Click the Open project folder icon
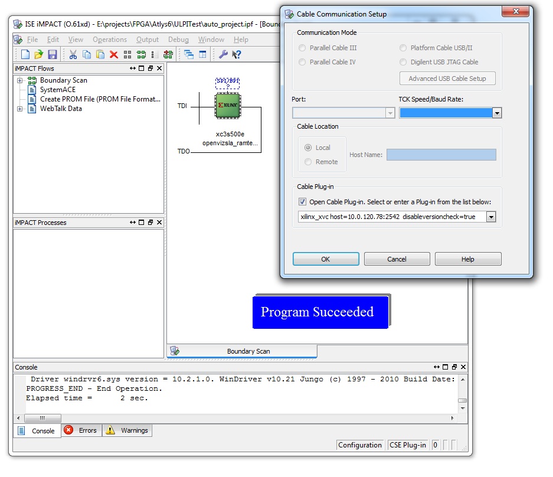Viewport: 553px width, 477px height. pos(39,55)
